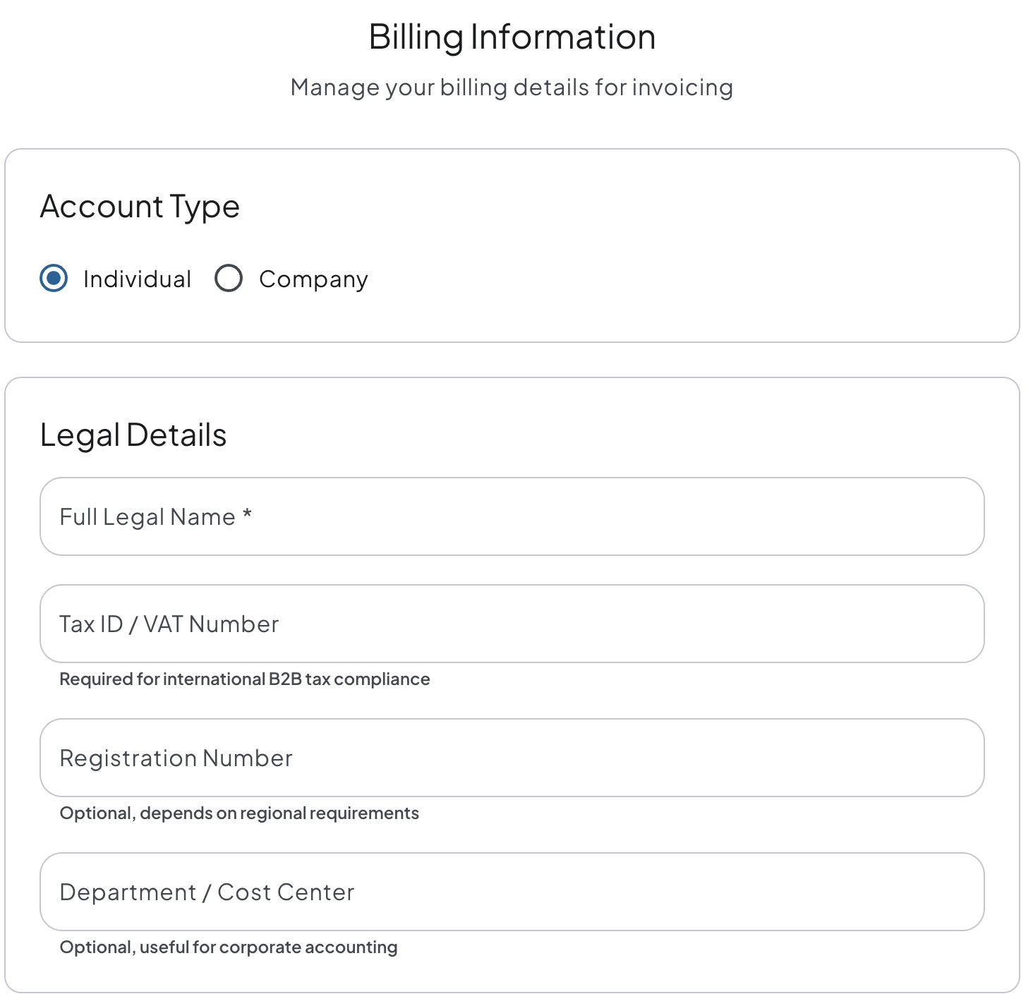The image size is (1033, 1006).
Task: Focus the Tax ID / VAT Number input
Action: [x=564, y=624]
